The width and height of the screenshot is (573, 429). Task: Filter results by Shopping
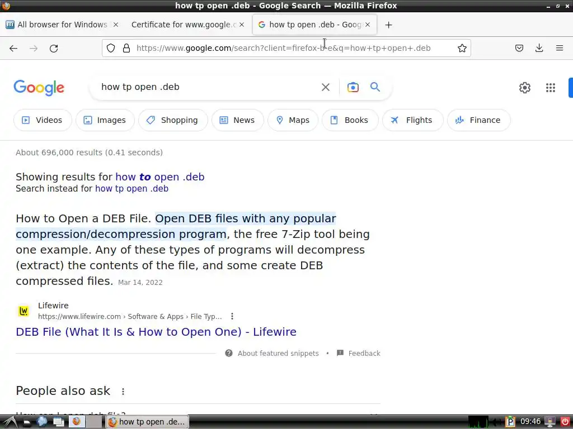173,120
